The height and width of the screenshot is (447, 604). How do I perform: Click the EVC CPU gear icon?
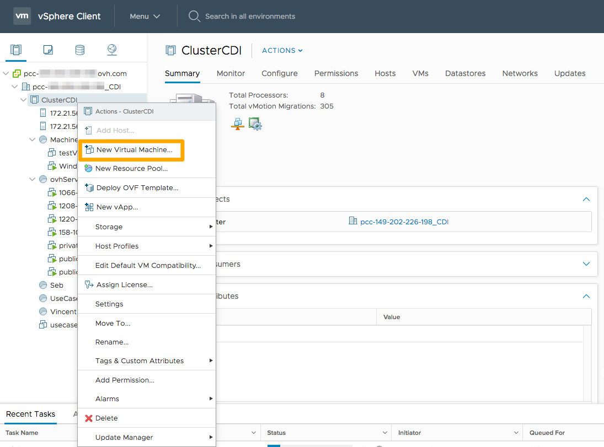(x=255, y=123)
